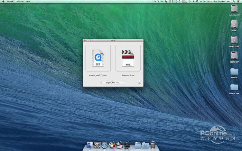Click the SRT file icon in FinalSRT
Image resolution: width=242 pixels, height=151 pixels.
click(98, 58)
